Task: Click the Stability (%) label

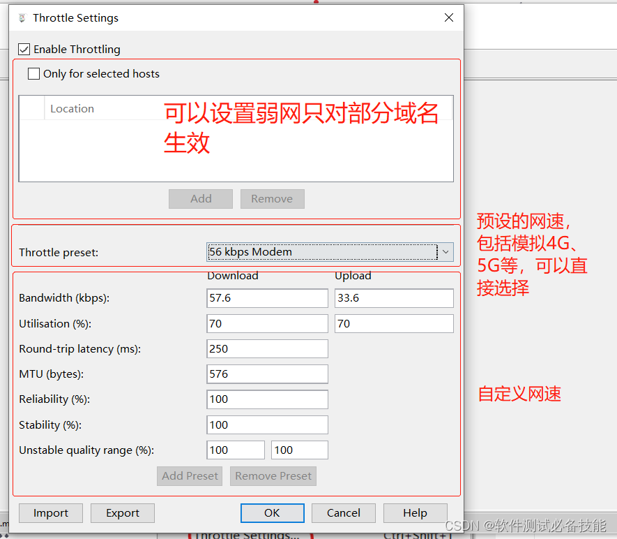Action: pyautogui.click(x=50, y=425)
